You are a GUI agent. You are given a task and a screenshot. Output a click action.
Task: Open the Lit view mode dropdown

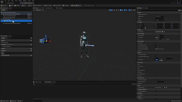tap(43, 10)
